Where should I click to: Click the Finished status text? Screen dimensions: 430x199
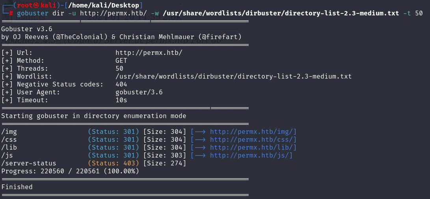pyautogui.click(x=17, y=187)
